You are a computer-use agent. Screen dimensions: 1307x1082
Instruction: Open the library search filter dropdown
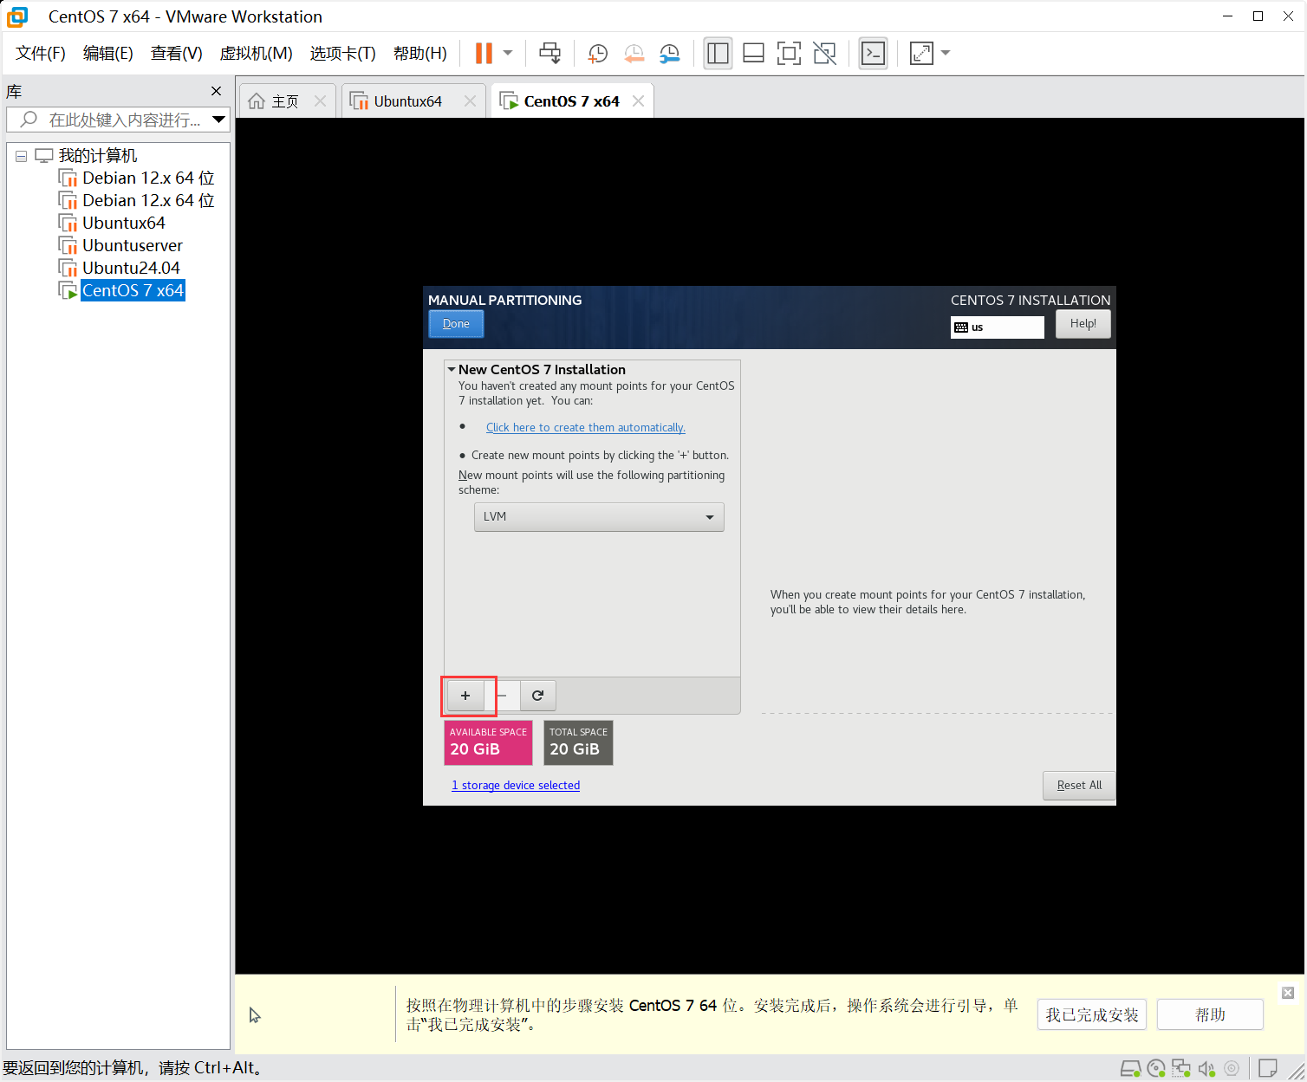(x=218, y=120)
